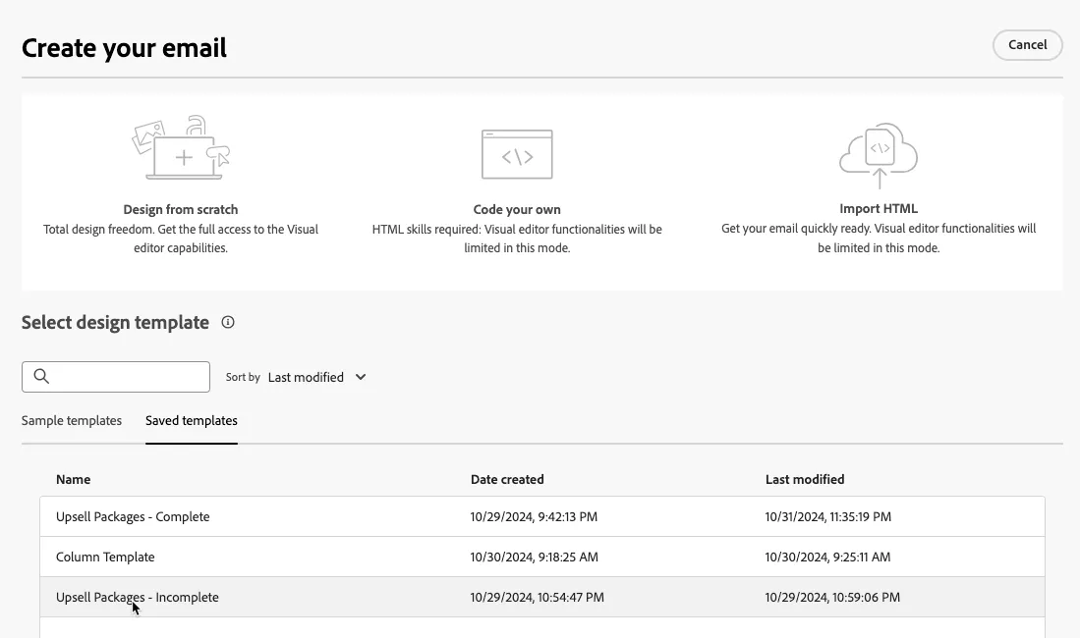Viewport: 1080px width, 638px height.
Task: Click the Import HTML cloud upload icon
Action: (879, 155)
